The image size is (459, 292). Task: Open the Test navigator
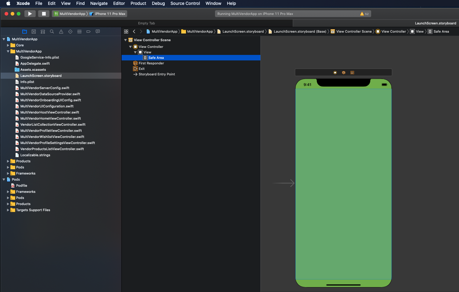click(70, 31)
